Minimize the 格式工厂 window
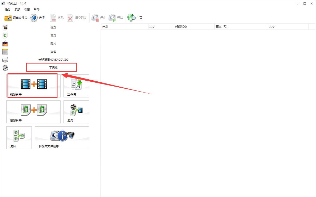 298,3
